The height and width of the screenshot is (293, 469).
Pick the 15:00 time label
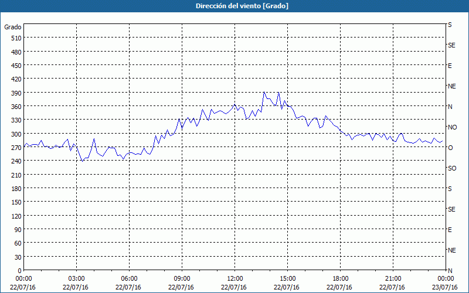(287, 279)
